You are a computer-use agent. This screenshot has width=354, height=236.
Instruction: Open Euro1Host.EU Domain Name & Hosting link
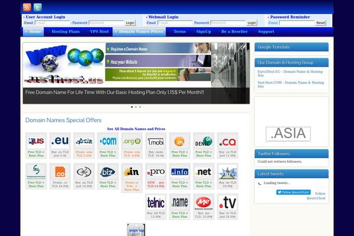tap(290, 73)
